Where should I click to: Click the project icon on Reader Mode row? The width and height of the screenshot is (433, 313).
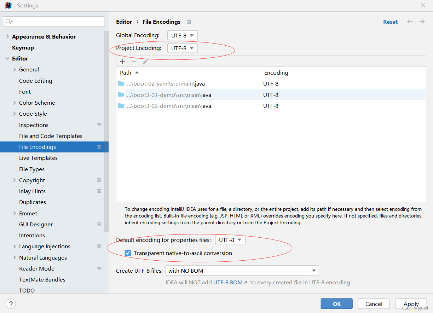point(99,268)
